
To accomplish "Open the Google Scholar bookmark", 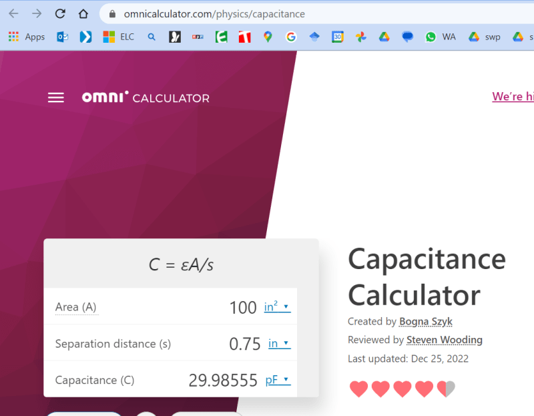I will 314,37.
